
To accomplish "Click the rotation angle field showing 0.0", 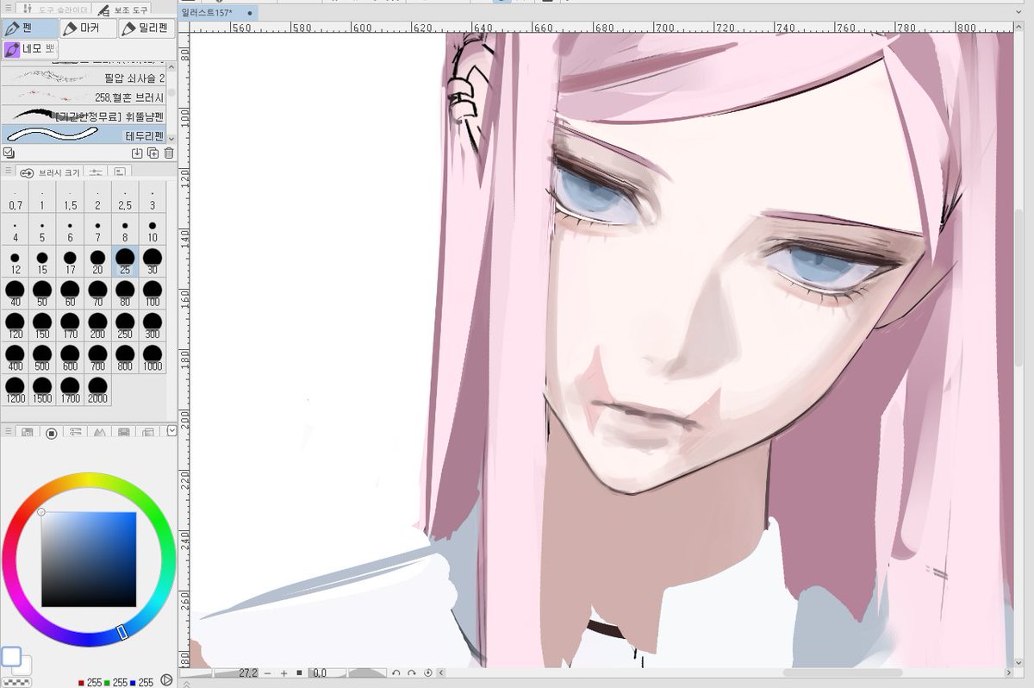I will 327,672.
